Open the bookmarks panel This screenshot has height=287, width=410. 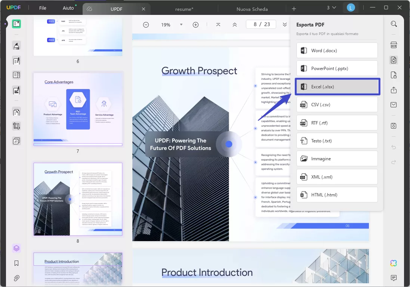[16, 263]
